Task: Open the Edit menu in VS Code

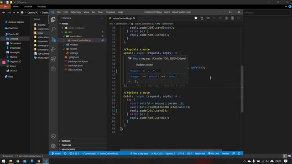Action: (66, 12)
